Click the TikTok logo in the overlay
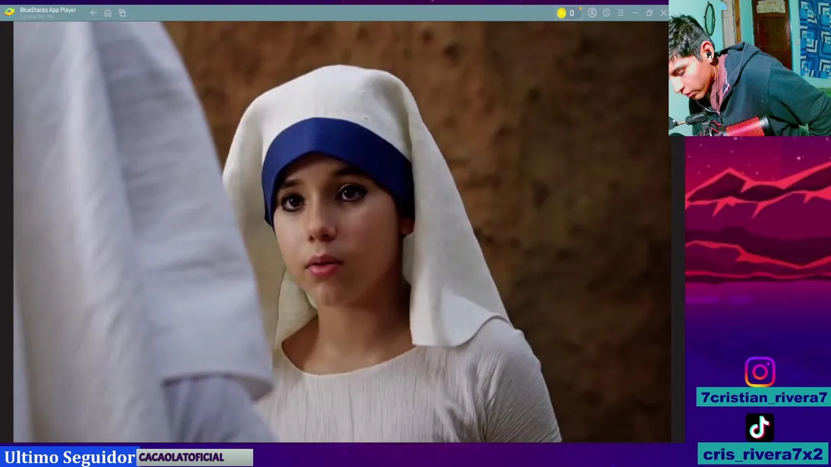The height and width of the screenshot is (467, 831). (760, 427)
